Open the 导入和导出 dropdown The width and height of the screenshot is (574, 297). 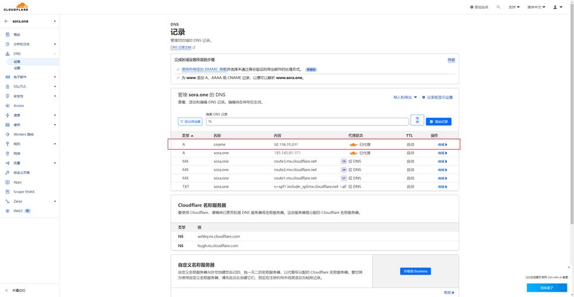(x=405, y=97)
